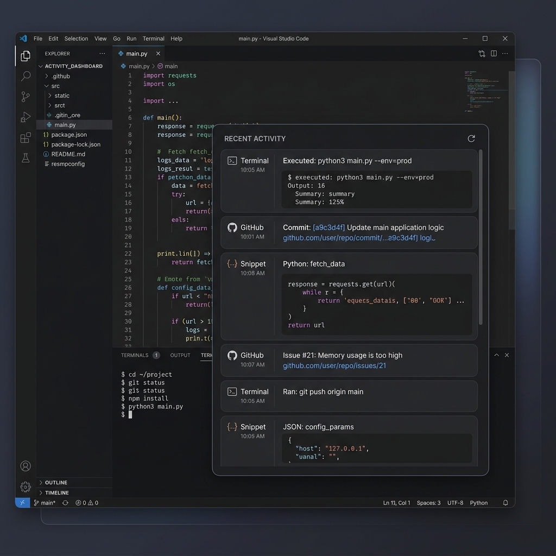Open the Testing flask view
This screenshot has height=556, width=556.
point(26,158)
